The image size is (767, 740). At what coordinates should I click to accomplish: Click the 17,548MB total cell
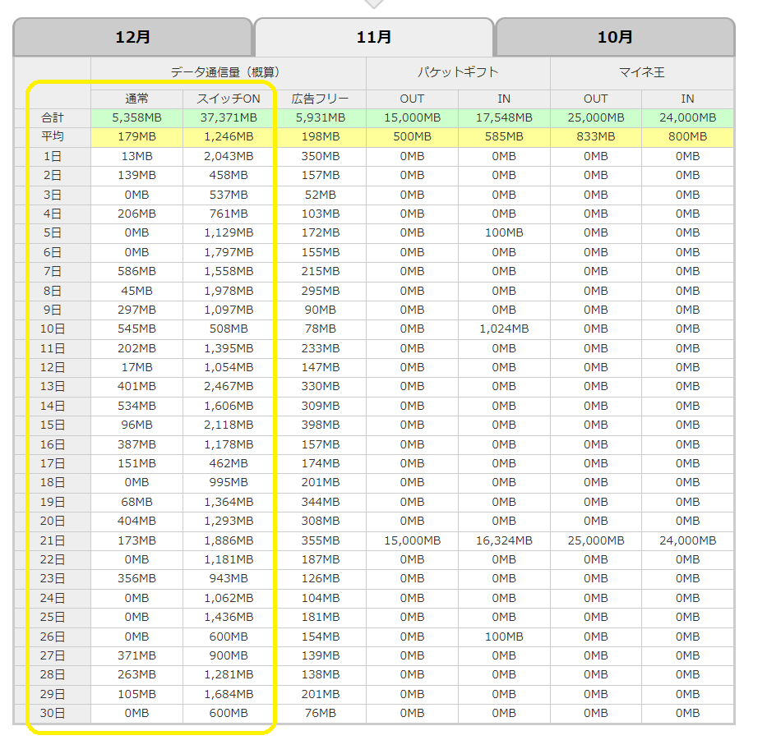tap(504, 117)
